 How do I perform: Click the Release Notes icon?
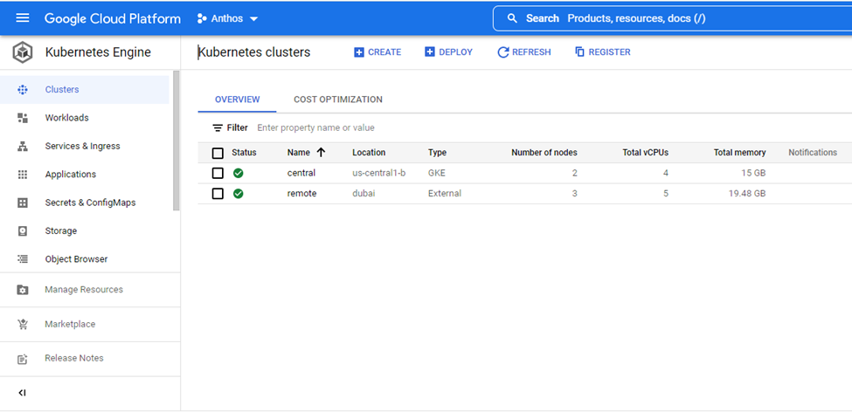(23, 359)
